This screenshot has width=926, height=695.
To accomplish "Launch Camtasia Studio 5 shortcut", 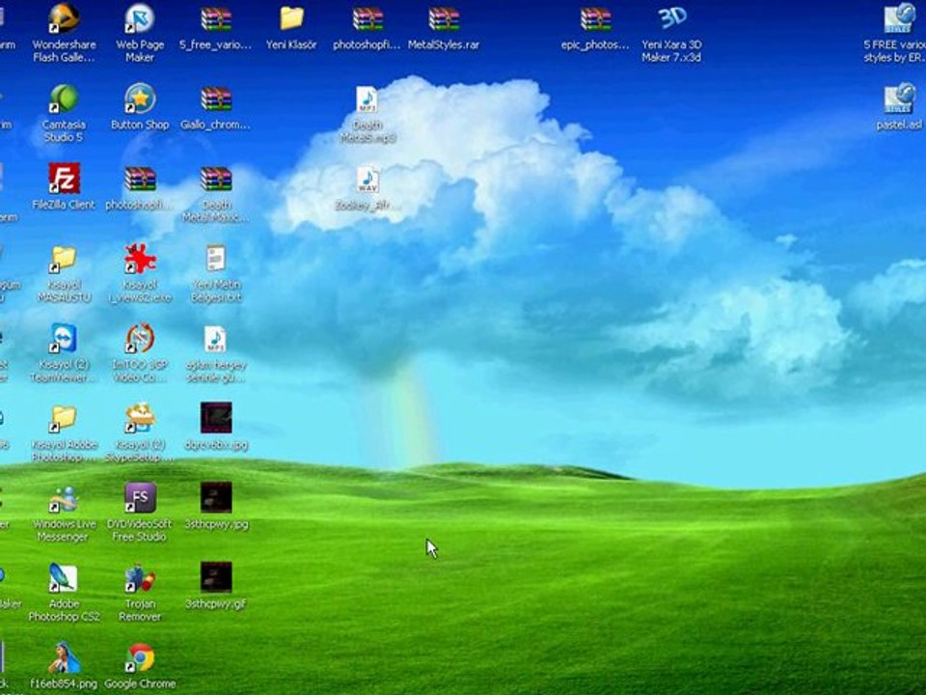I will pos(64,98).
